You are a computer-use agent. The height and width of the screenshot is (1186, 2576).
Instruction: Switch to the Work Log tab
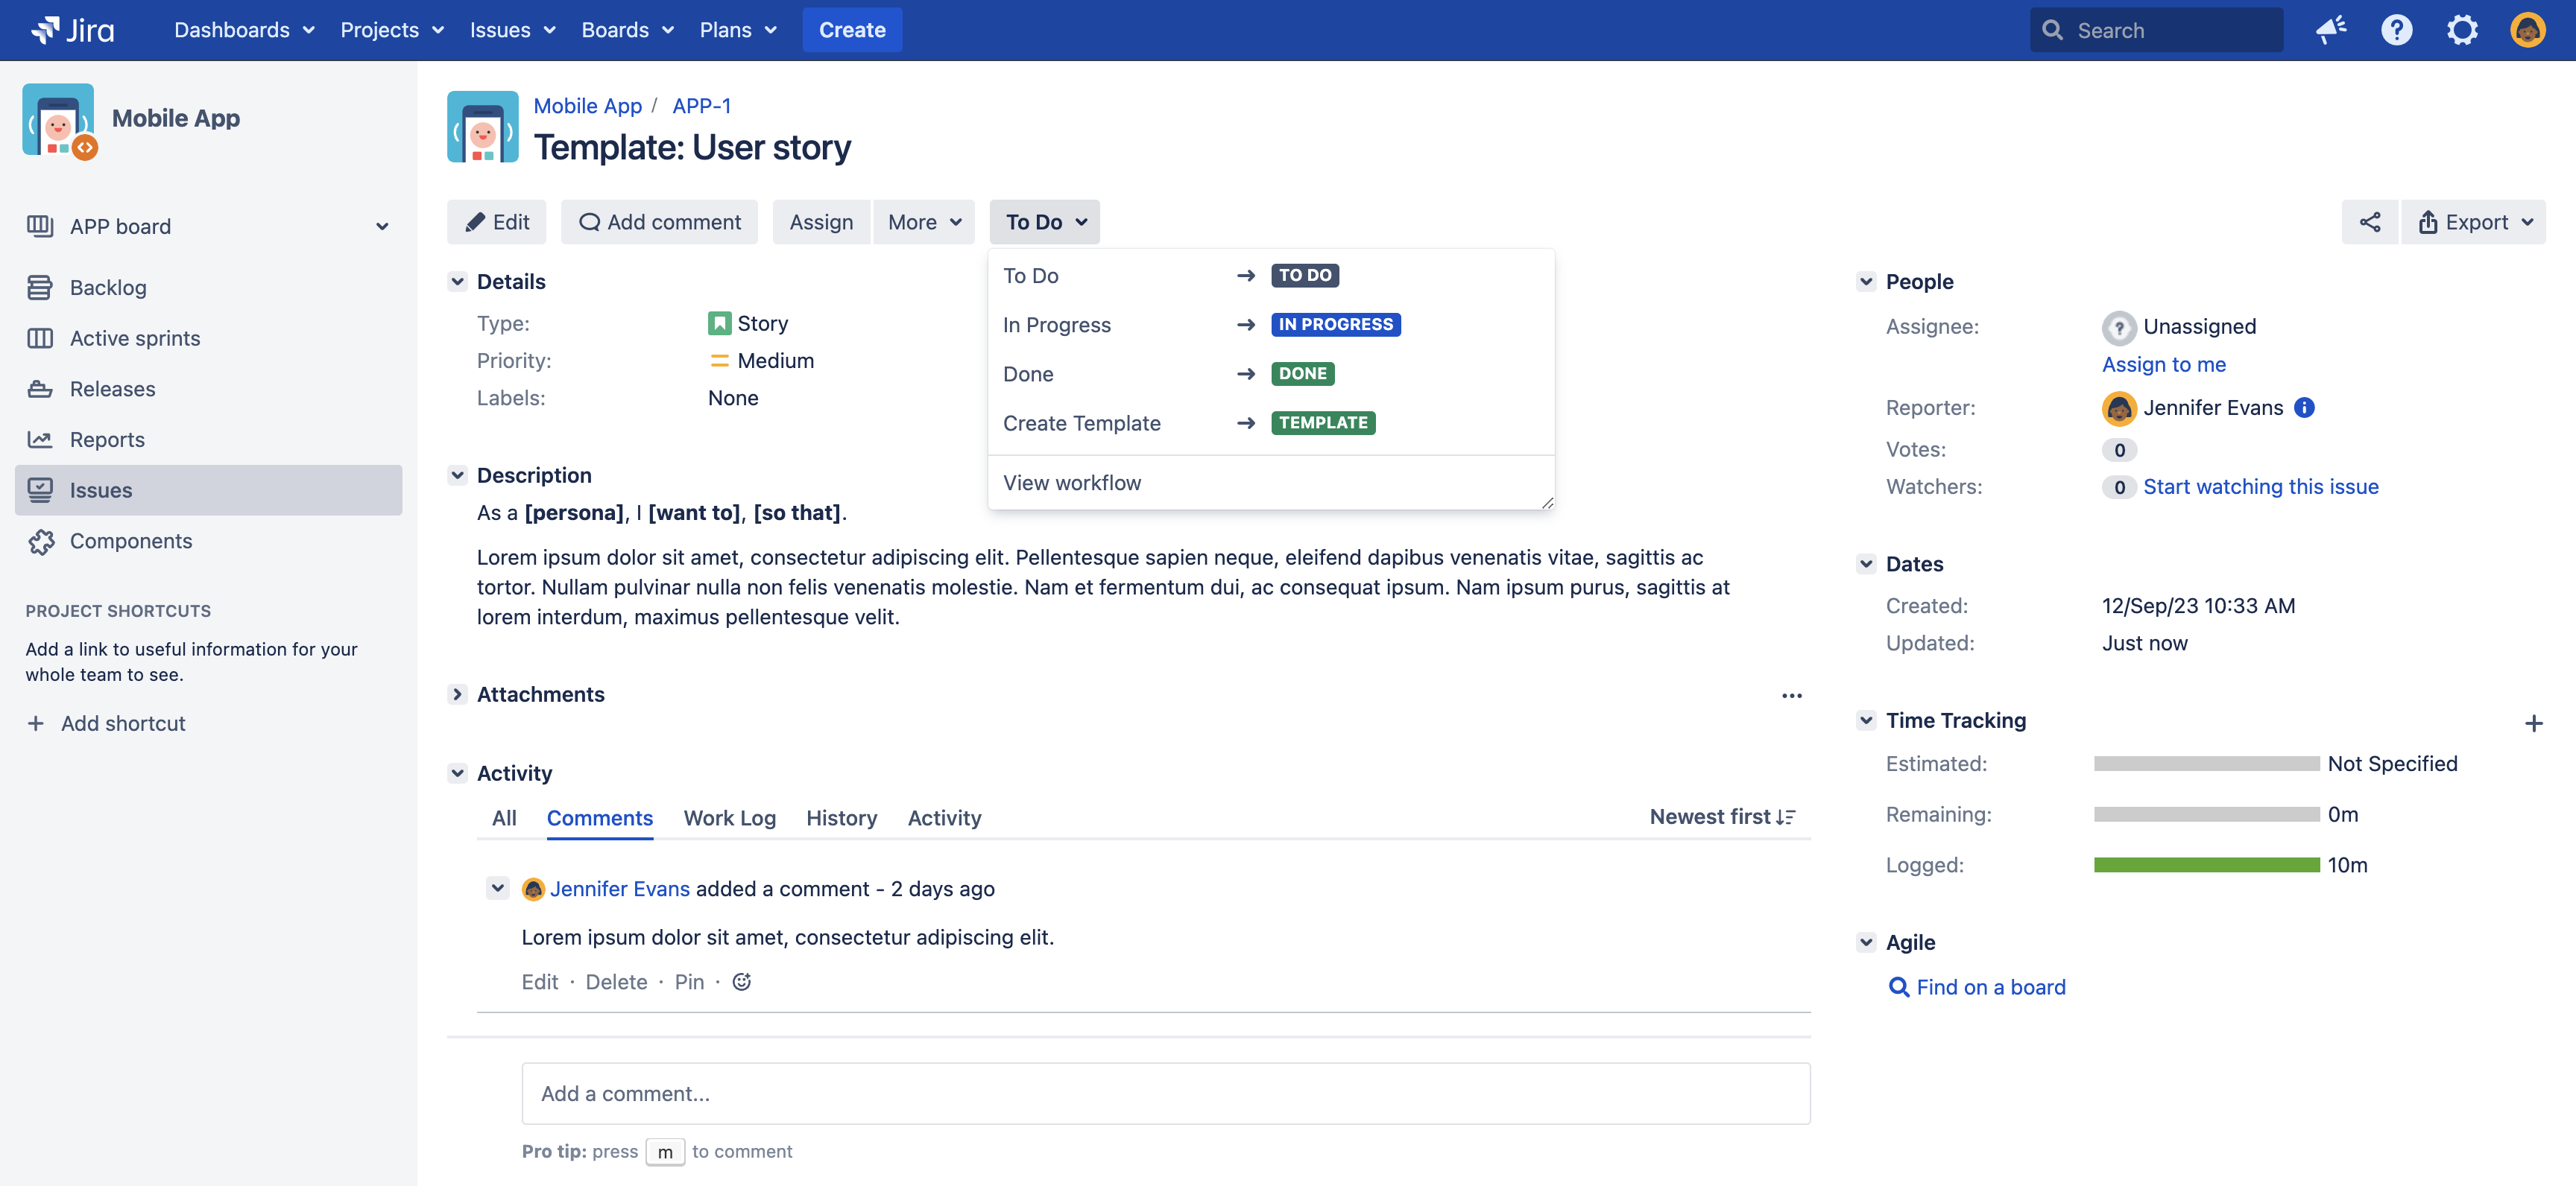coord(729,817)
